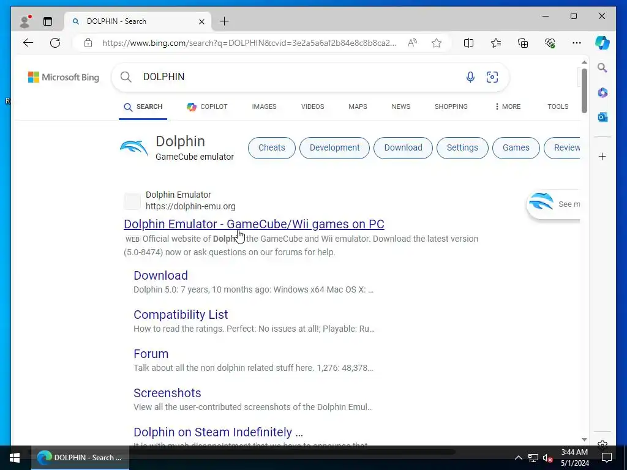Select the SEARCH tab

pos(143,106)
